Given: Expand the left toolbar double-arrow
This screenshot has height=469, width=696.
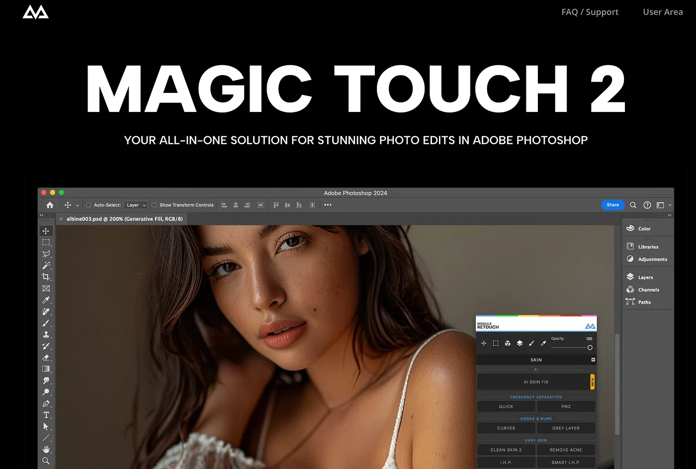Looking at the screenshot, I should 42,215.
